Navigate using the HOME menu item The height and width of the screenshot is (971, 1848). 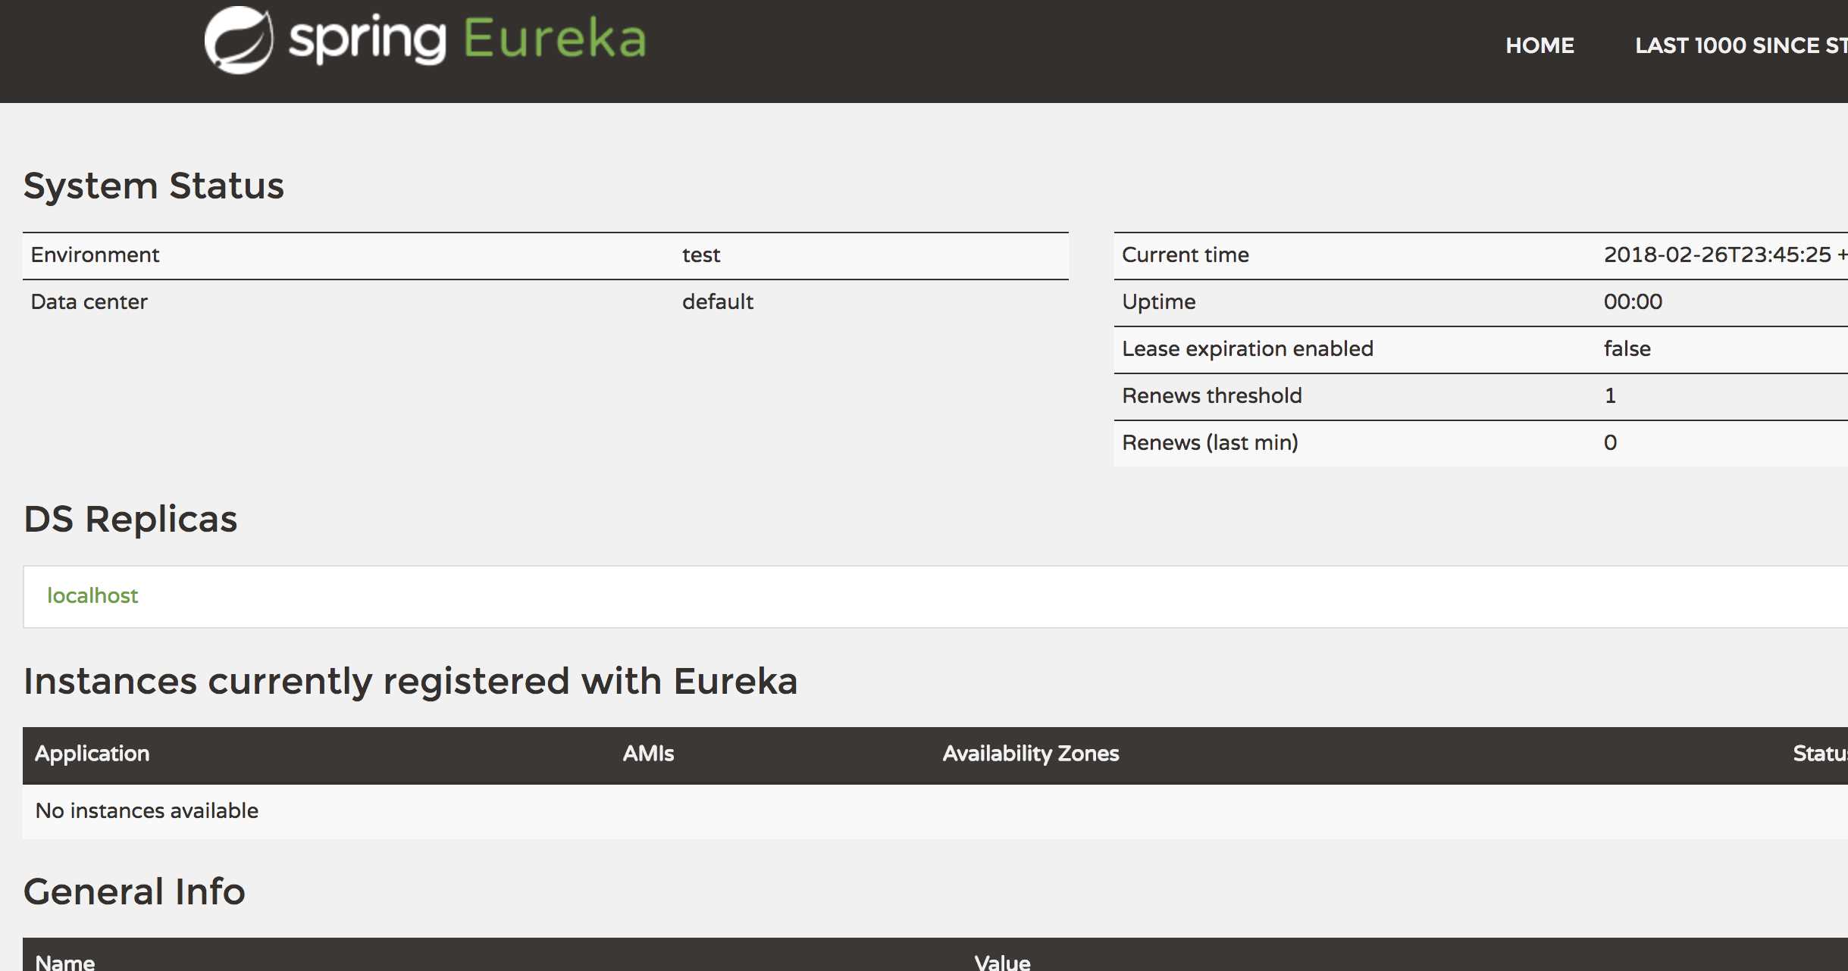coord(1539,45)
